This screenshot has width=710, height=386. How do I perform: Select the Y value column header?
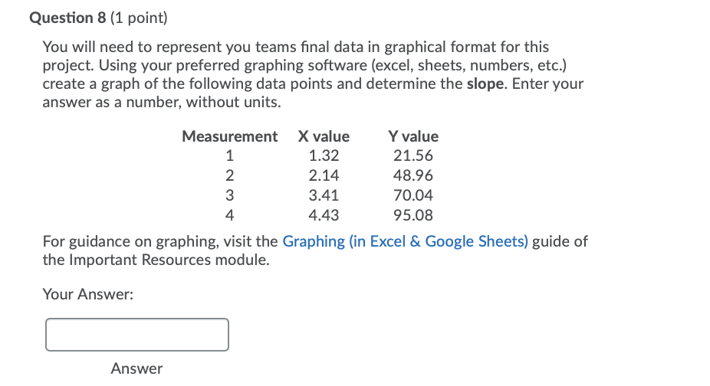pos(413,136)
